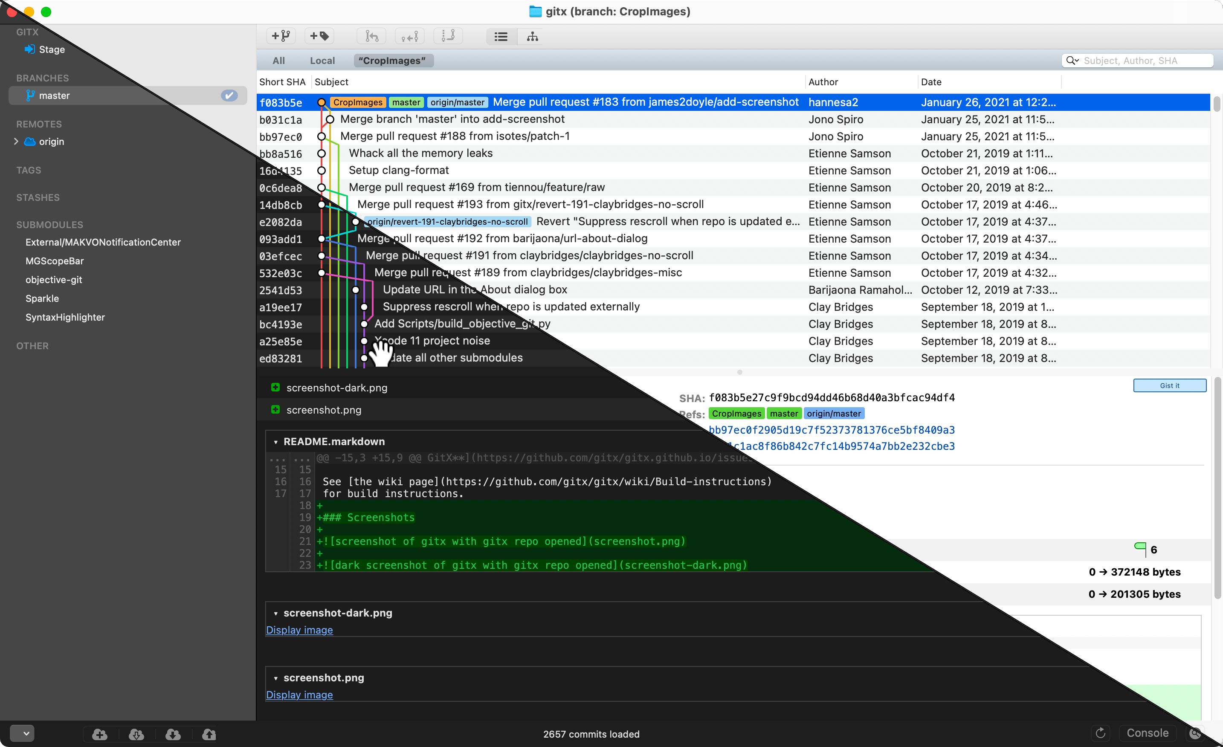Click the add remote cloud icon
The height and width of the screenshot is (747, 1223).
(100, 734)
